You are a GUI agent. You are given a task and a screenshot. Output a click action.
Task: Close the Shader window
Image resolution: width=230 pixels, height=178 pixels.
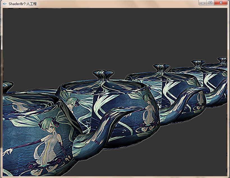[x=221, y=3]
